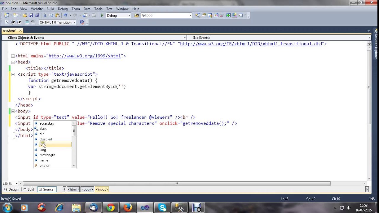This screenshot has height=213, width=379.
Task: Open the (No Events) dropdown
Action: pos(279,38)
